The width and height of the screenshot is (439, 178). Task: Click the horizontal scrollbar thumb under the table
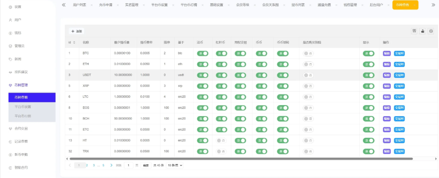click(241, 159)
